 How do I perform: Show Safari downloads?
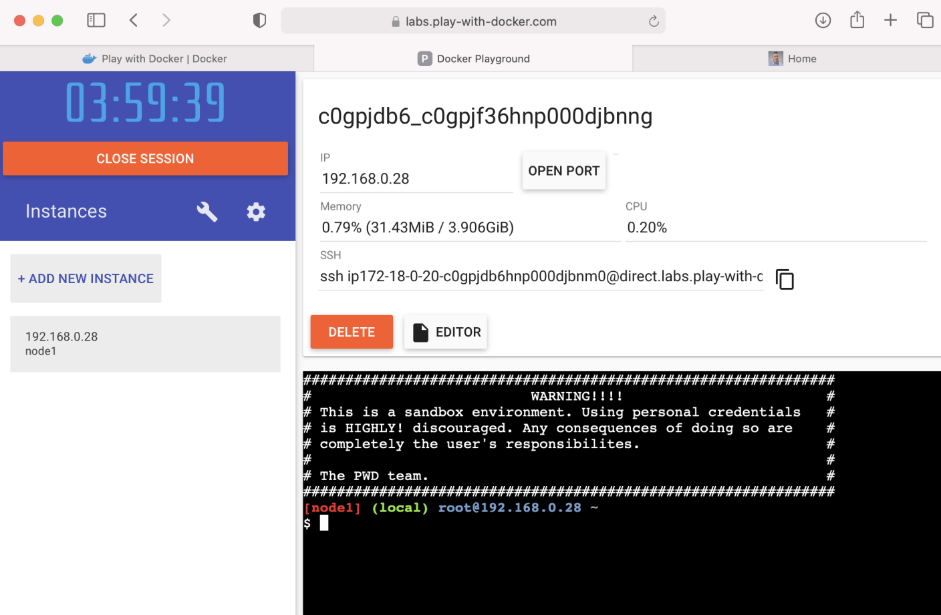pos(823,21)
